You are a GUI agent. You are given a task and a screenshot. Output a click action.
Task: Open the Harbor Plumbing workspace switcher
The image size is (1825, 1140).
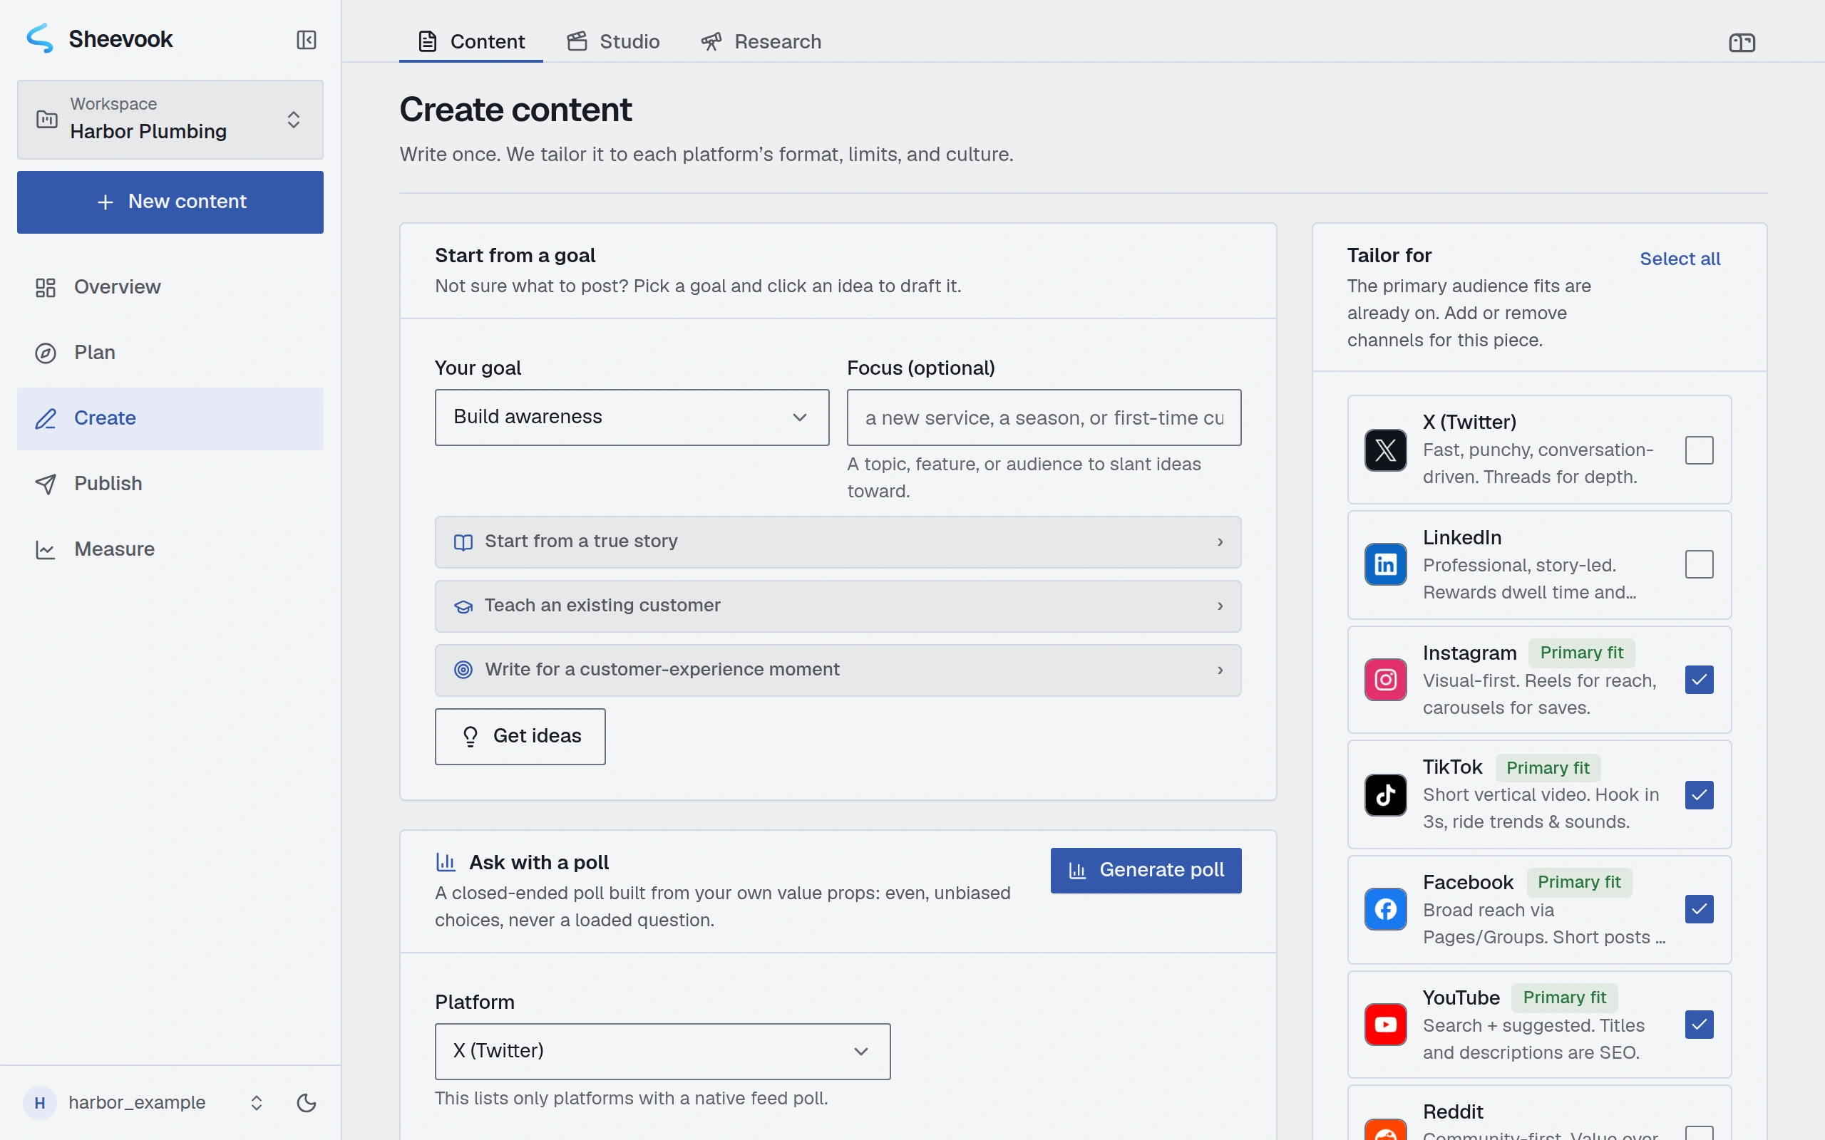[170, 119]
